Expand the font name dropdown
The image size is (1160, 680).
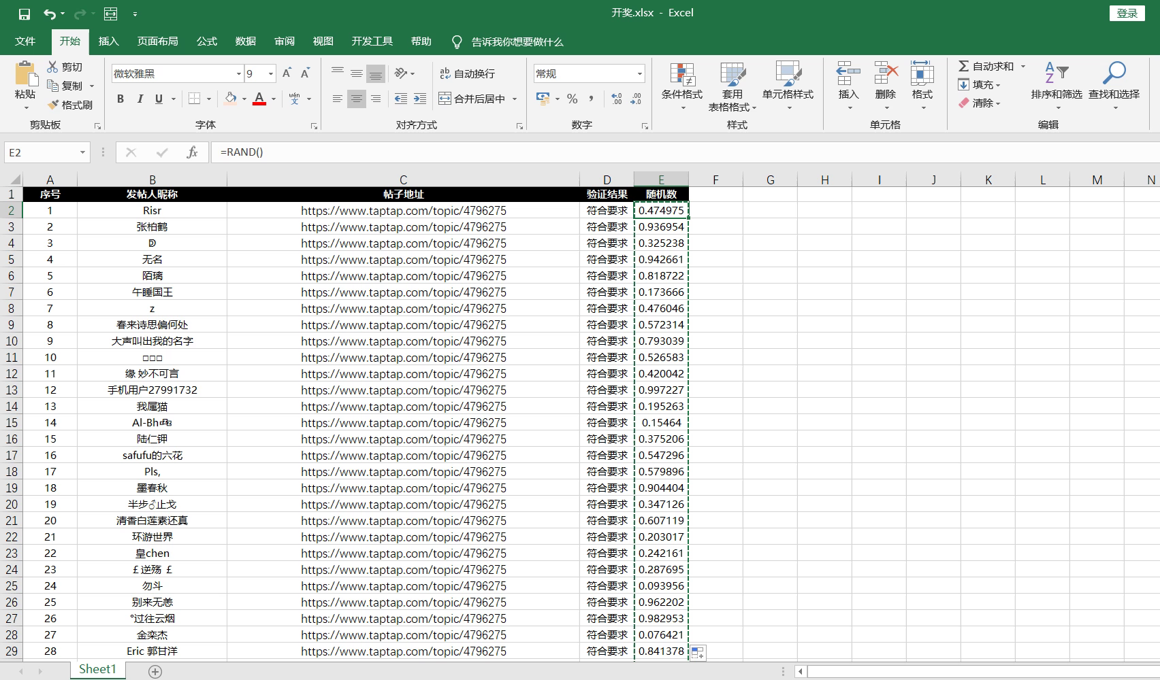click(238, 73)
